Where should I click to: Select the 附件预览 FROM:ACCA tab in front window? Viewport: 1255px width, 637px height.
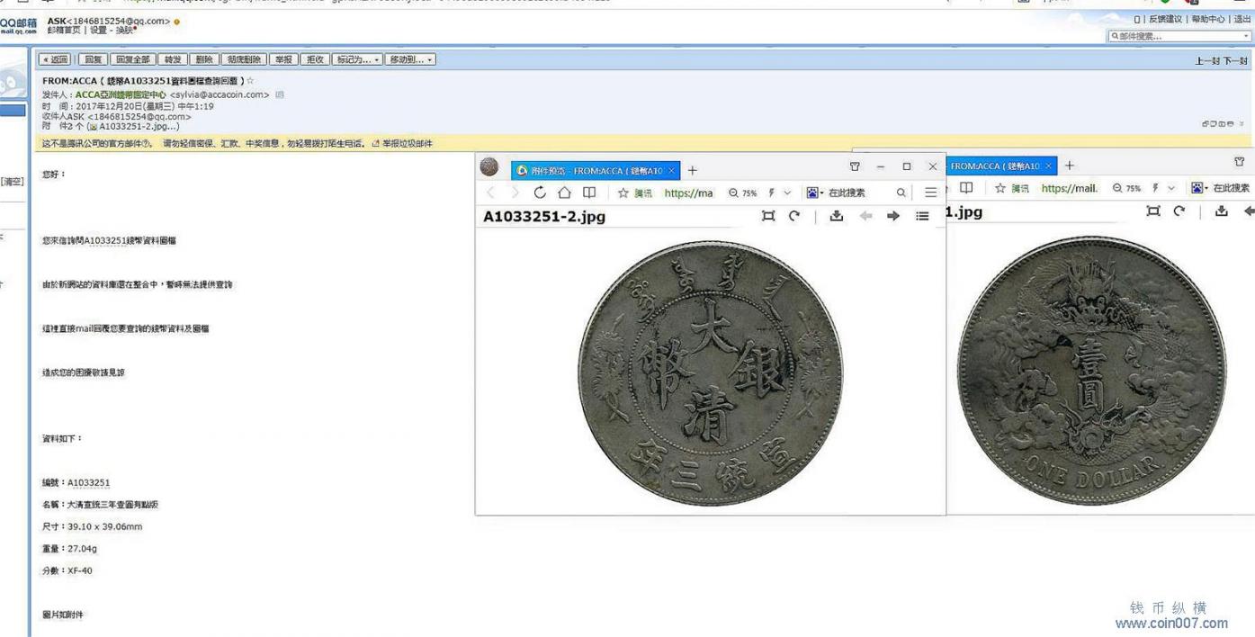pos(596,170)
